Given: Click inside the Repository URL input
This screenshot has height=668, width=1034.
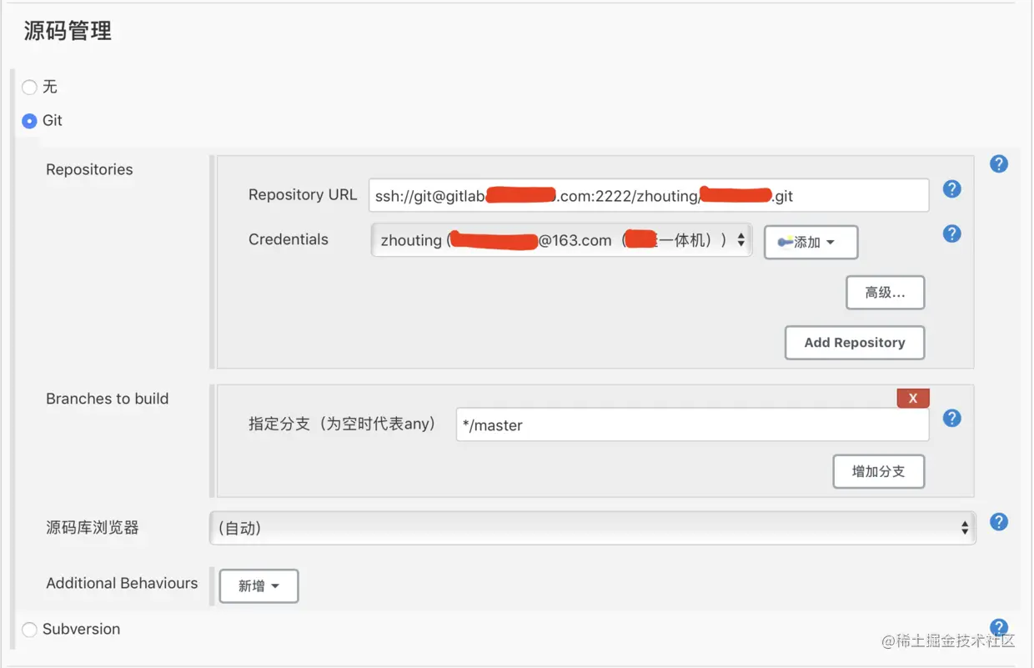Looking at the screenshot, I should 649,194.
